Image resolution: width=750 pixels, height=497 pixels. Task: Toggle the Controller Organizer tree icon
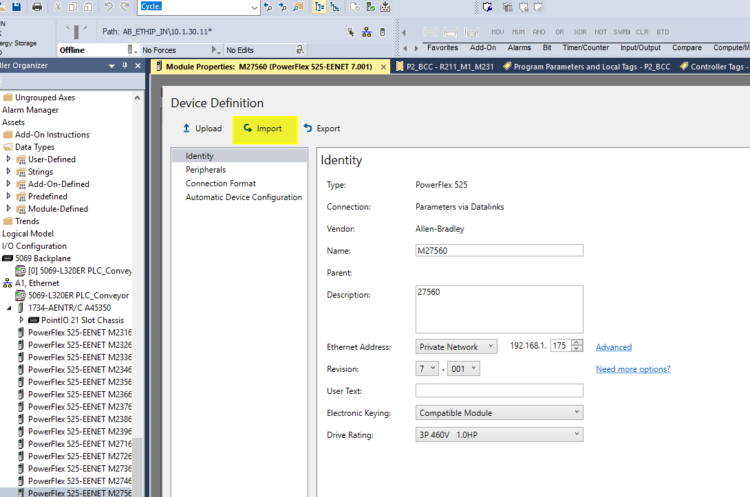click(x=319, y=7)
